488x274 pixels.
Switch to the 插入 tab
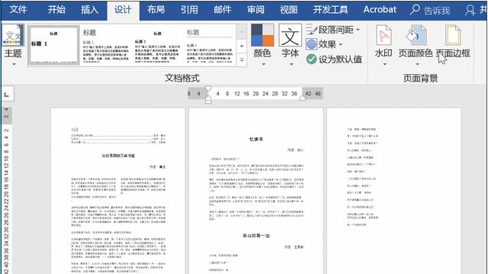point(90,10)
